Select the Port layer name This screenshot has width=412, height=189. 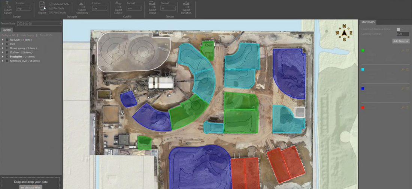12,44
